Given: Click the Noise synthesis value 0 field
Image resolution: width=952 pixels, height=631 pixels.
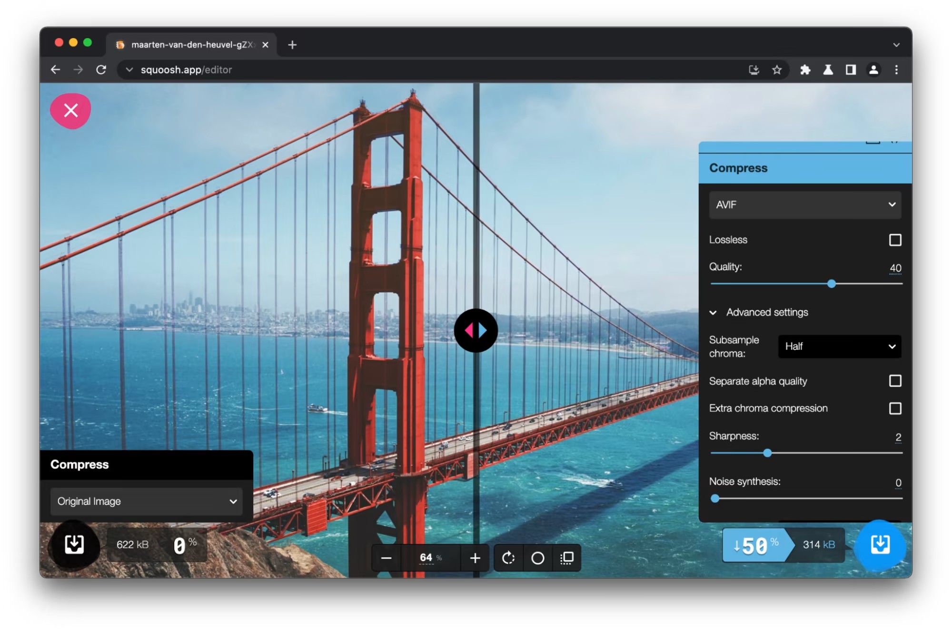Looking at the screenshot, I should [898, 483].
